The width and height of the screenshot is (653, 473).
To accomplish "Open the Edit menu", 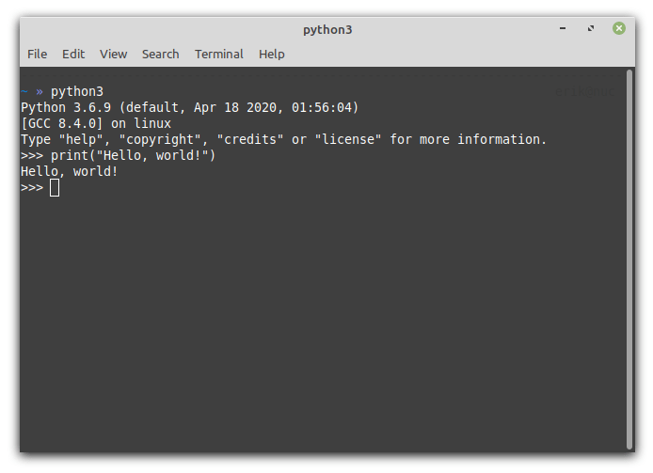I will (x=73, y=54).
